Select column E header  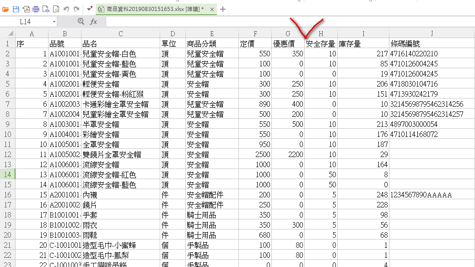[212, 33]
